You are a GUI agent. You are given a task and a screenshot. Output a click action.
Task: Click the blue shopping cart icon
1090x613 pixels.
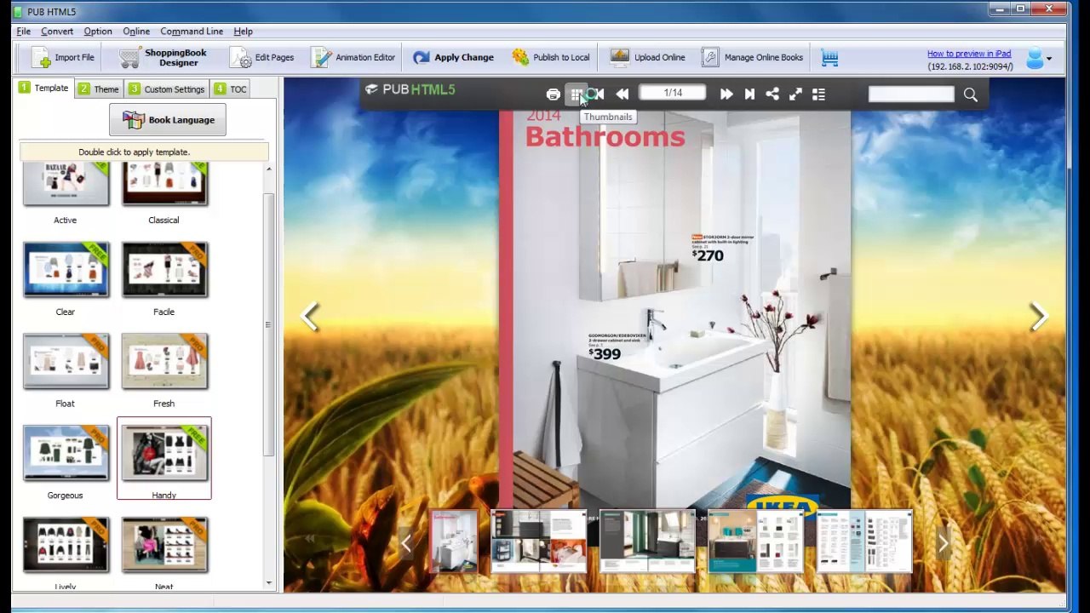point(829,57)
